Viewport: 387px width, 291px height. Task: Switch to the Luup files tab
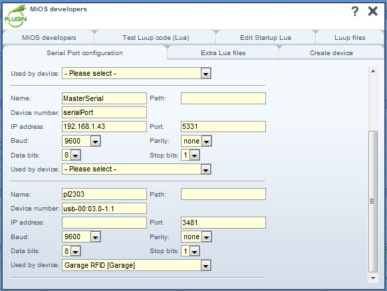click(x=350, y=38)
